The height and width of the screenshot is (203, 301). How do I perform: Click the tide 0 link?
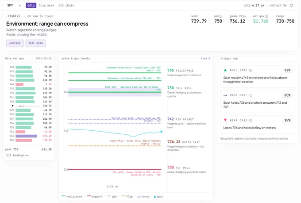[205, 59]
